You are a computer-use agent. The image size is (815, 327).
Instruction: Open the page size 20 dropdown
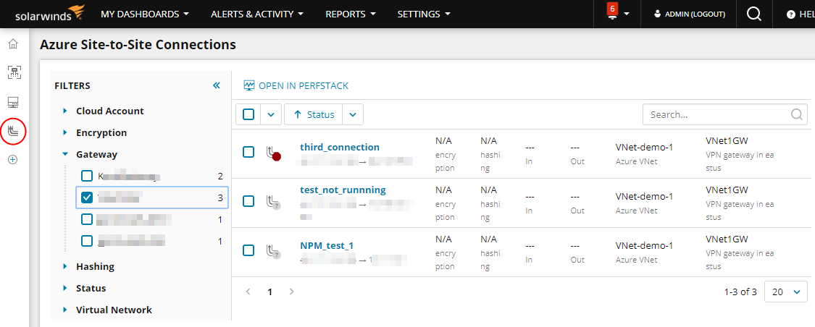click(x=786, y=292)
